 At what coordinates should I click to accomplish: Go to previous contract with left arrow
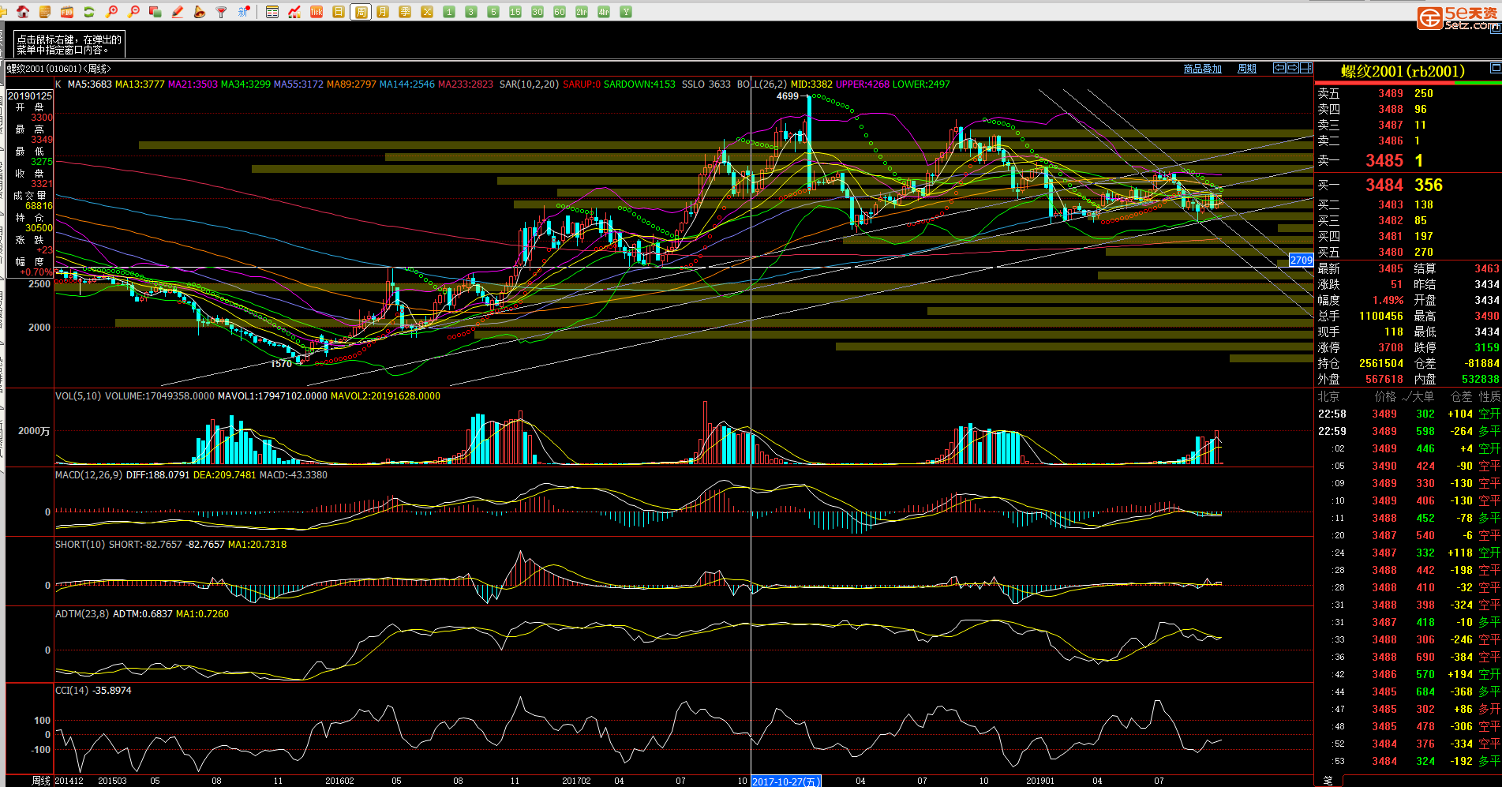1279,68
